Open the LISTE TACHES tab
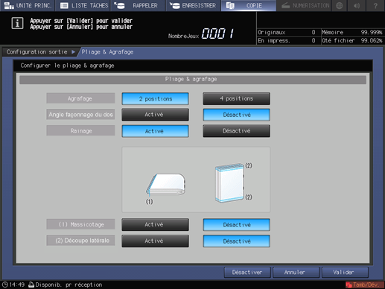Screen dimensions: 385x289 tap(83, 5)
